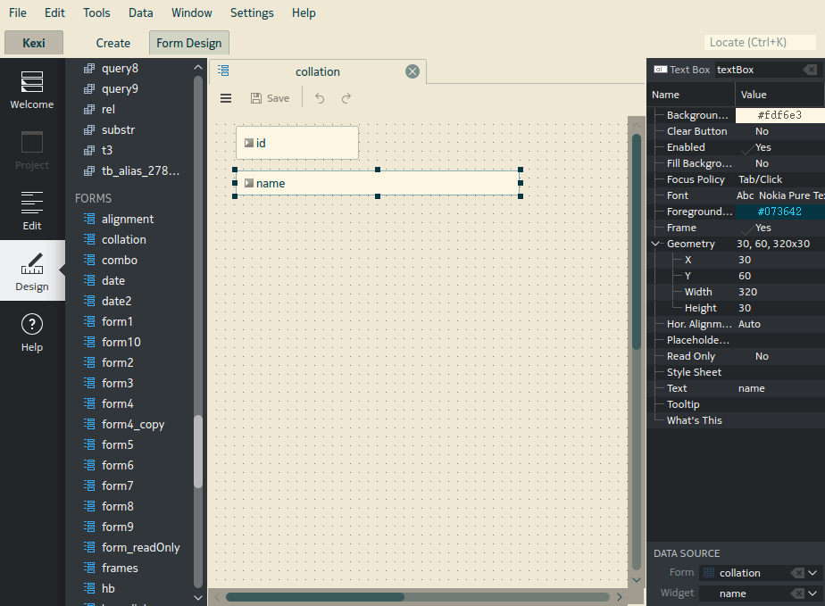Open the Edit mode in sidebar
Viewport: 825px width, 606px height.
click(32, 211)
